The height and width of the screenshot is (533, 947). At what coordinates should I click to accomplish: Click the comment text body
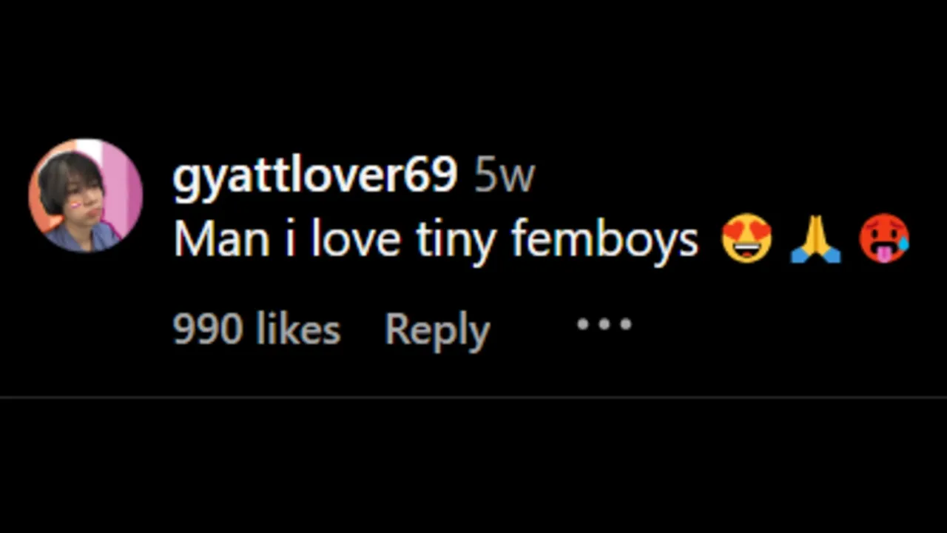tap(435, 240)
